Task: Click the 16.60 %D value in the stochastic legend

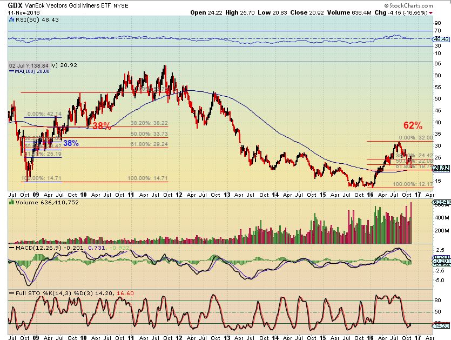Action: [125, 293]
